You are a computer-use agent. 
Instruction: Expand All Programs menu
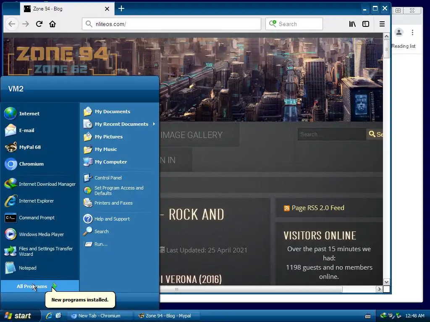coord(40,286)
